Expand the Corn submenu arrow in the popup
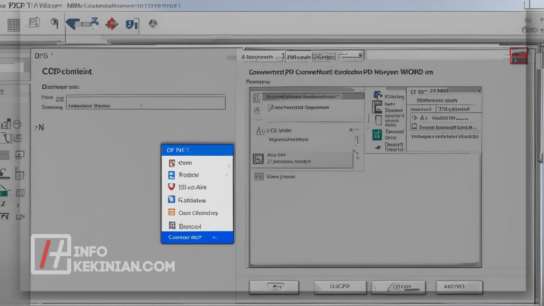Screen dimensions: 544x306 [228, 163]
